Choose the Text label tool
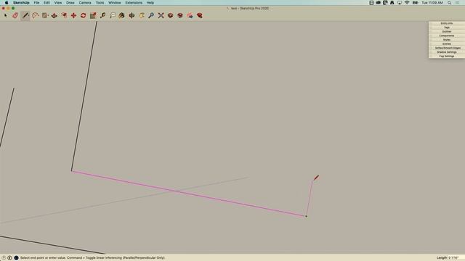The width and height of the screenshot is (465, 261). pyautogui.click(x=113, y=15)
